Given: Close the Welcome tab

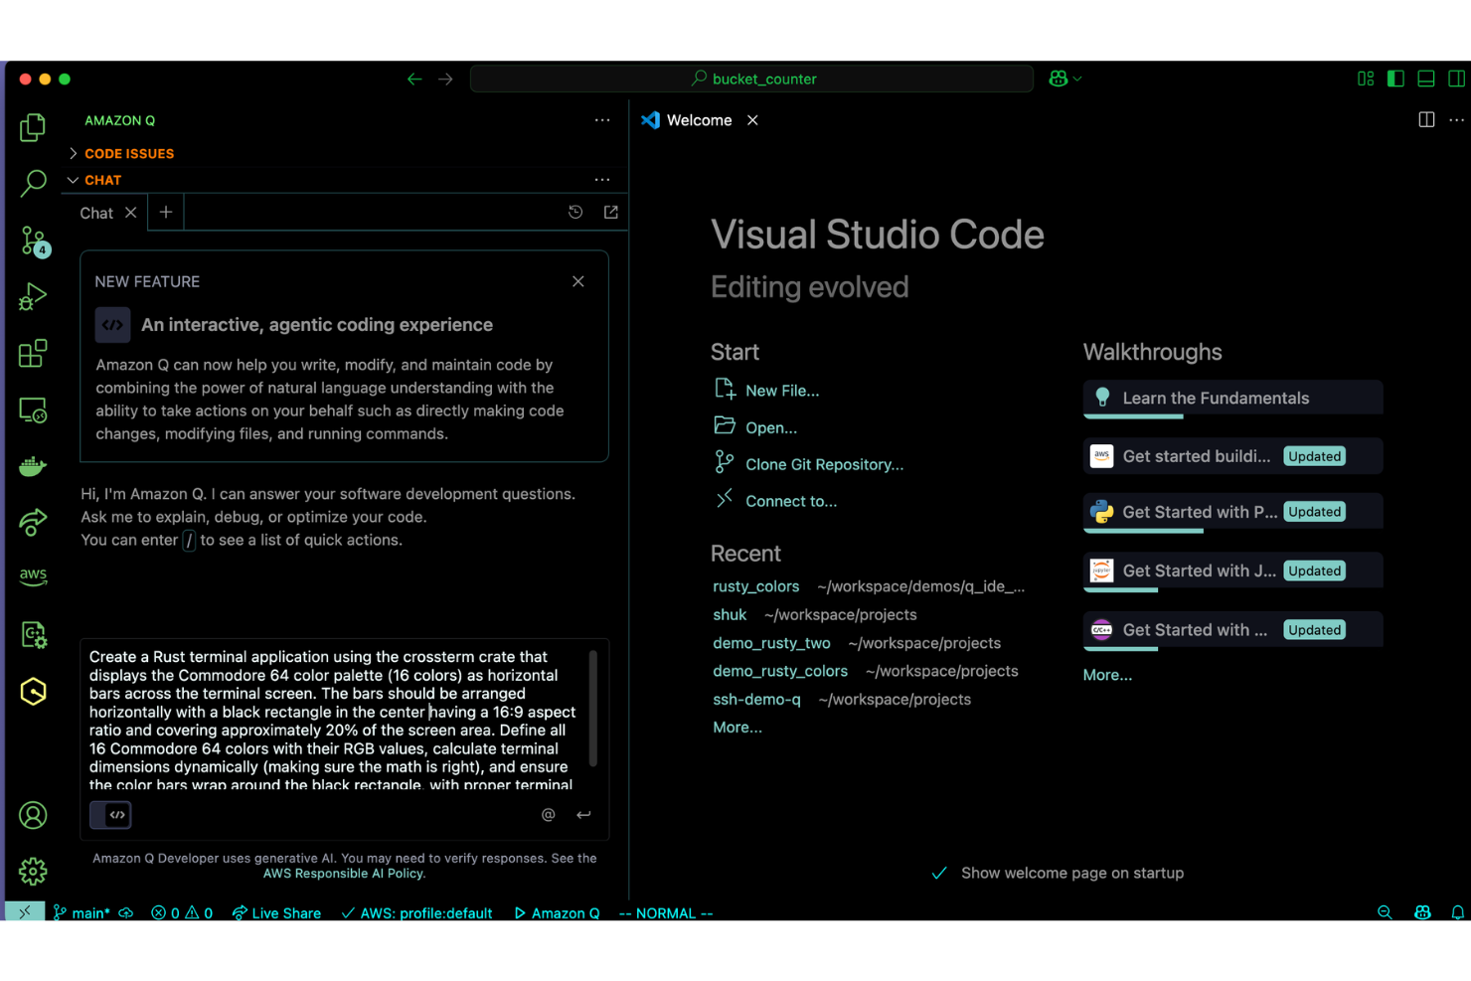Looking at the screenshot, I should (x=752, y=120).
